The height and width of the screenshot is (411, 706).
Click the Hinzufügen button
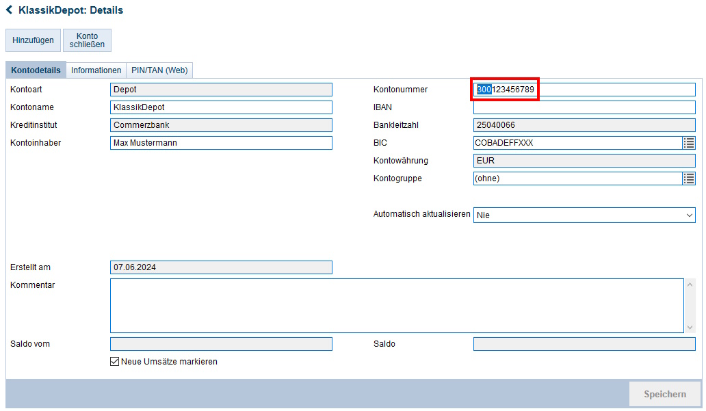[x=33, y=40]
